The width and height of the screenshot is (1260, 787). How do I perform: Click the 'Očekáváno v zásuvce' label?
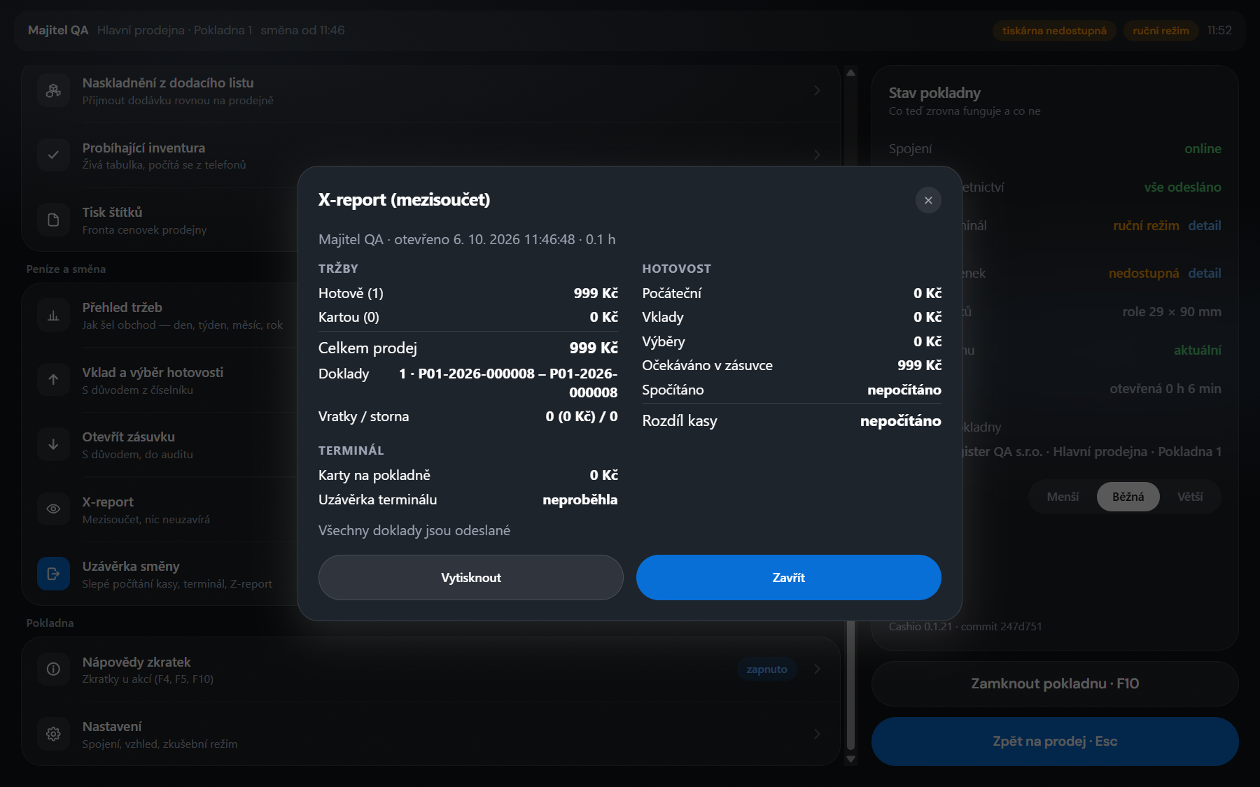click(x=707, y=366)
